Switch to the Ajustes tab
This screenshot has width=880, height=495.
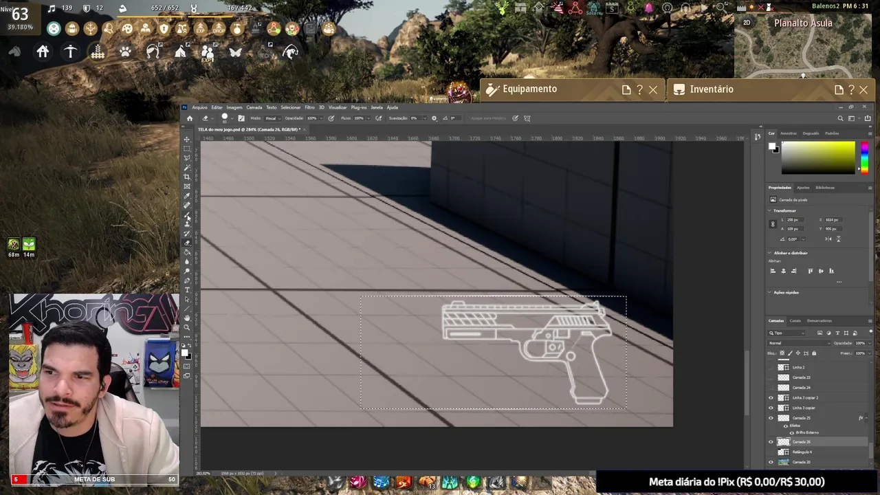click(x=803, y=188)
